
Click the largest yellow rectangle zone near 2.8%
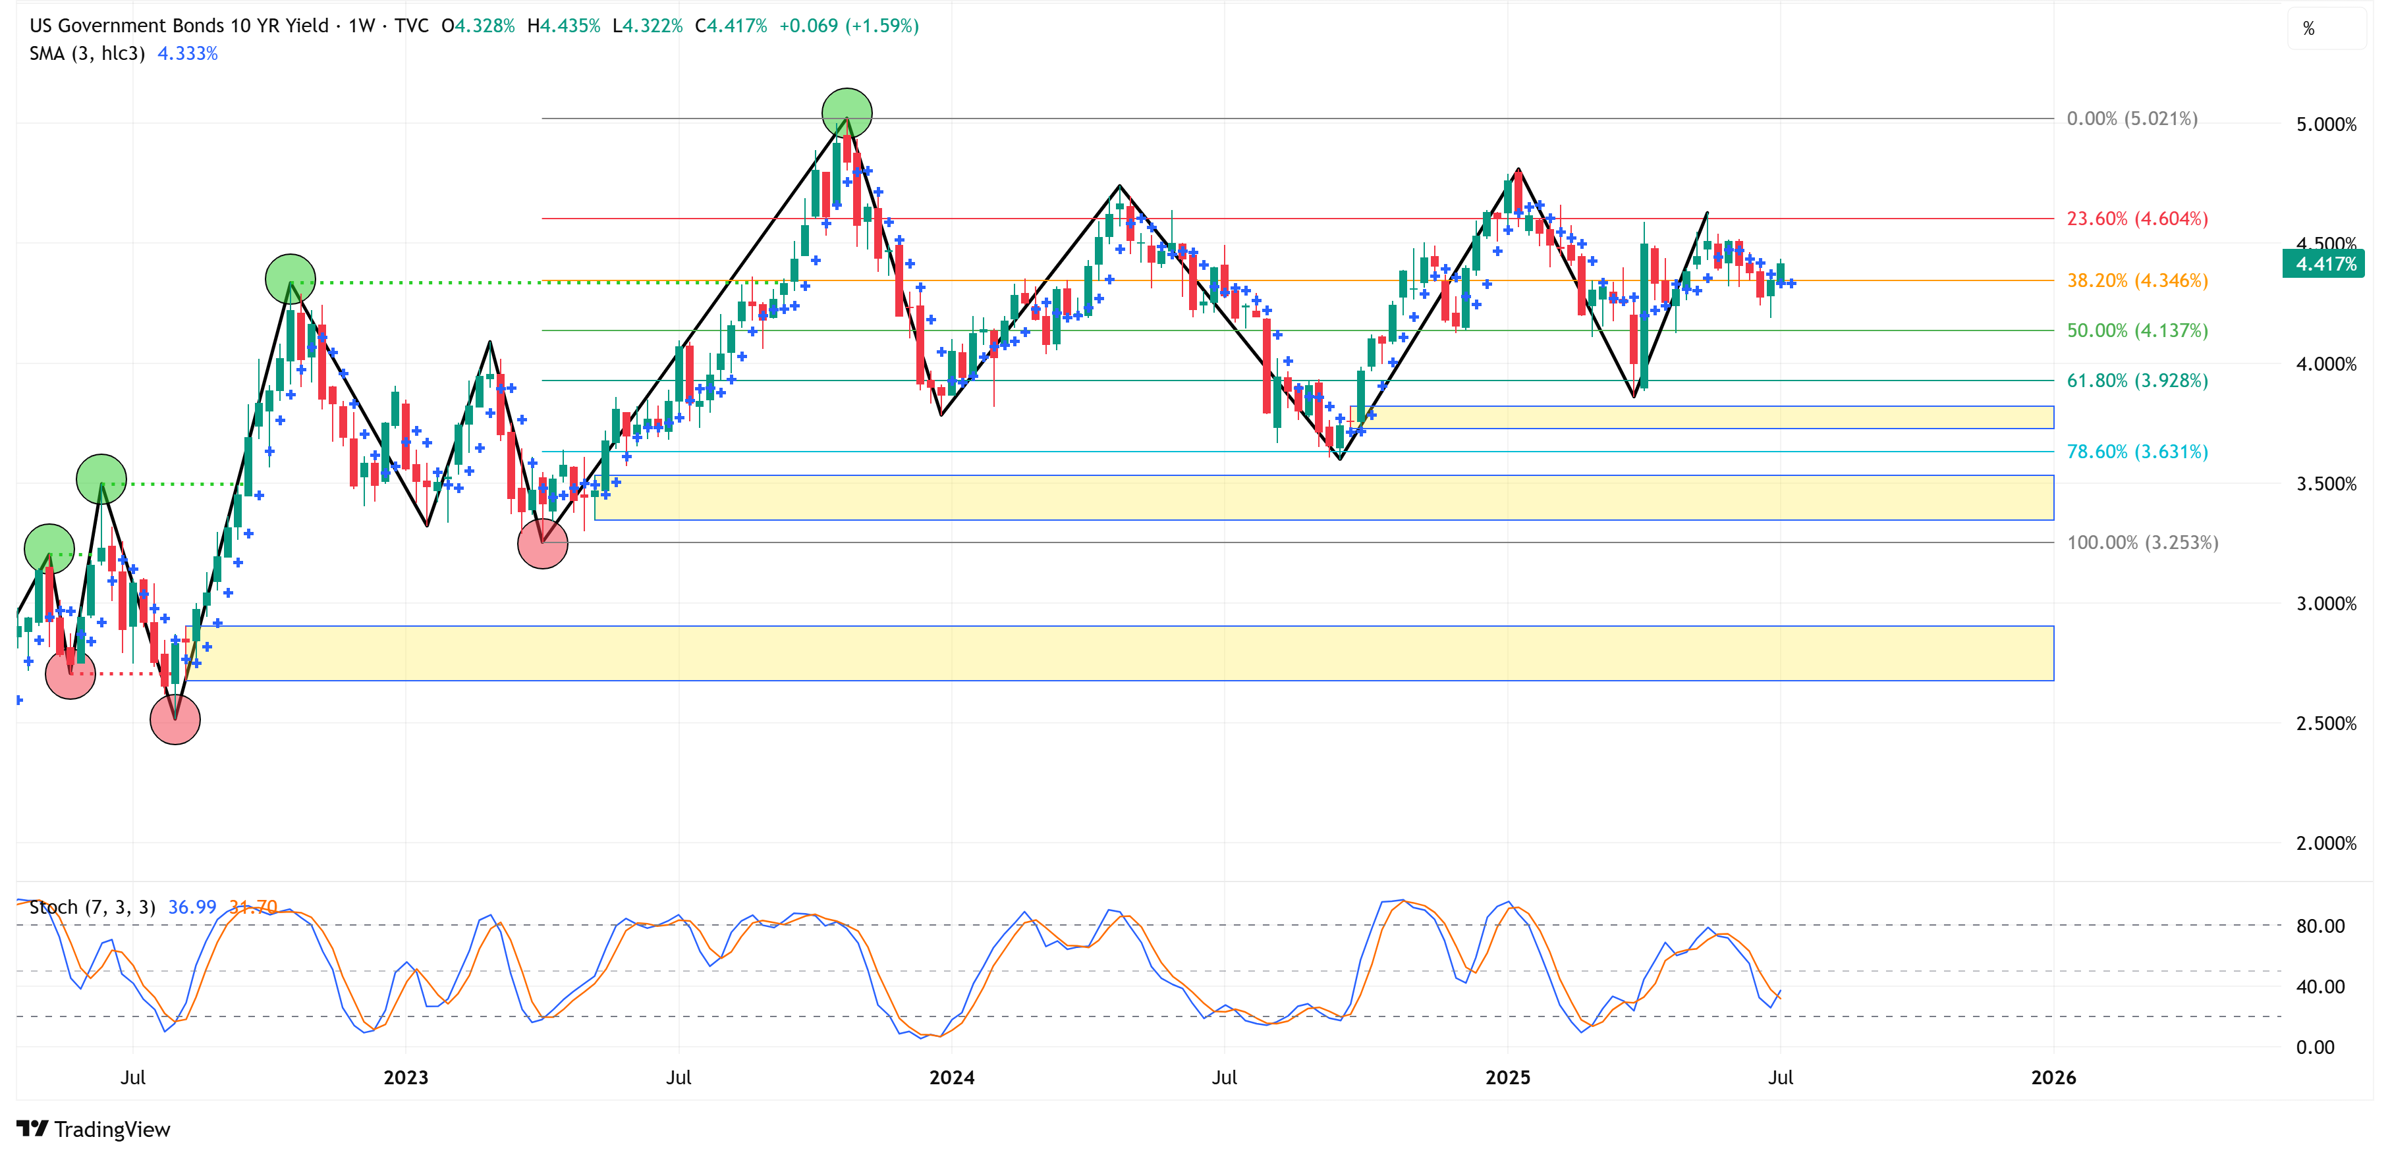(x=1113, y=654)
